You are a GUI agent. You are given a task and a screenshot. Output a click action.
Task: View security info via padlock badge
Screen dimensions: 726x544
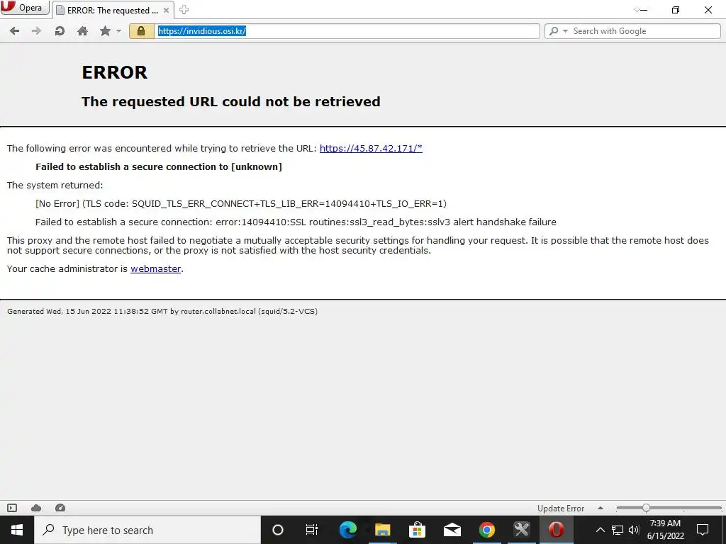click(x=141, y=31)
